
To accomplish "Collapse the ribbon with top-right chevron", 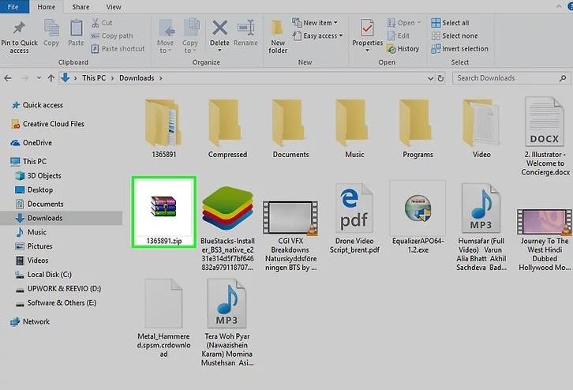I will pos(559,6).
